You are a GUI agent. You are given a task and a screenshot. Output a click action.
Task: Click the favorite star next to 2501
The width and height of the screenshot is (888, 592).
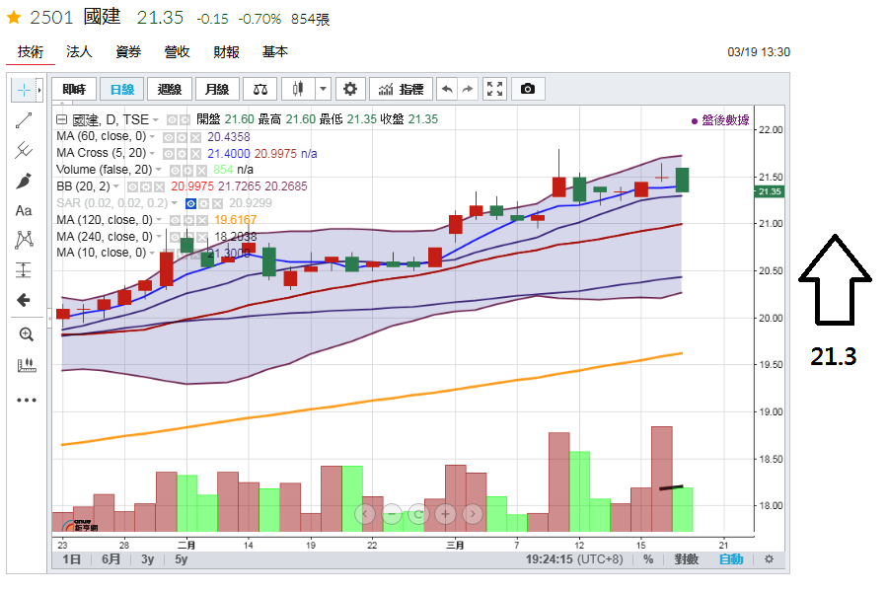click(x=14, y=18)
